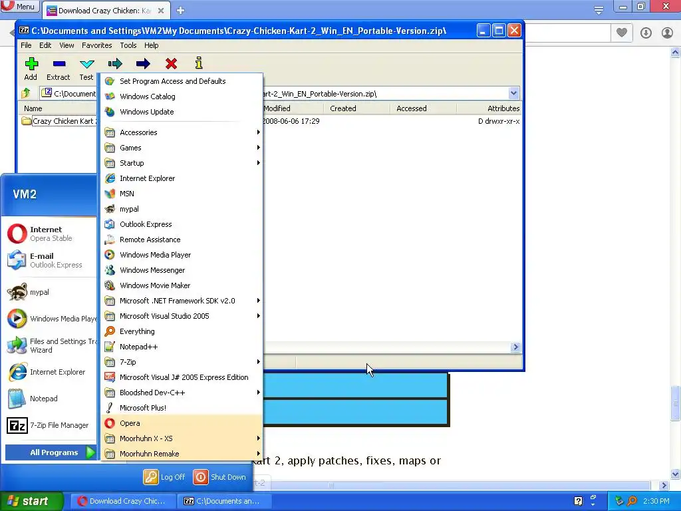Open MSN from programs list
The width and height of the screenshot is (681, 511).
click(x=182, y=194)
